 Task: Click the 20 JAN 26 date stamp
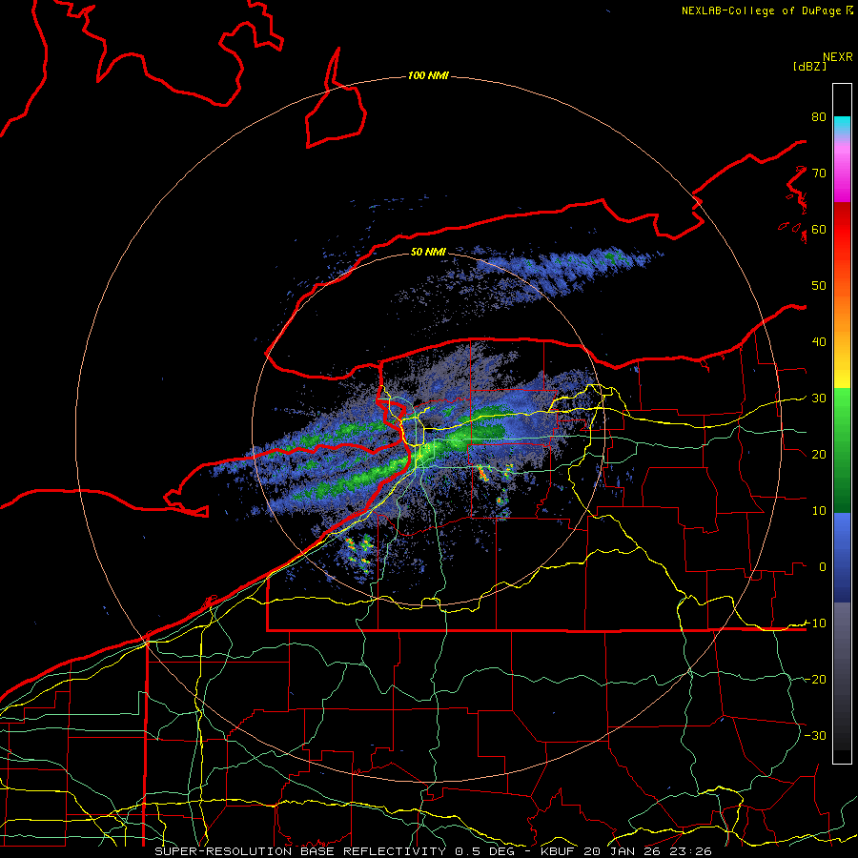[x=623, y=851]
